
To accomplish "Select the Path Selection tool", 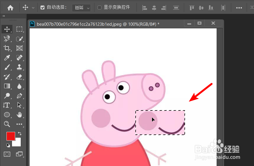I will click(x=20, y=105).
